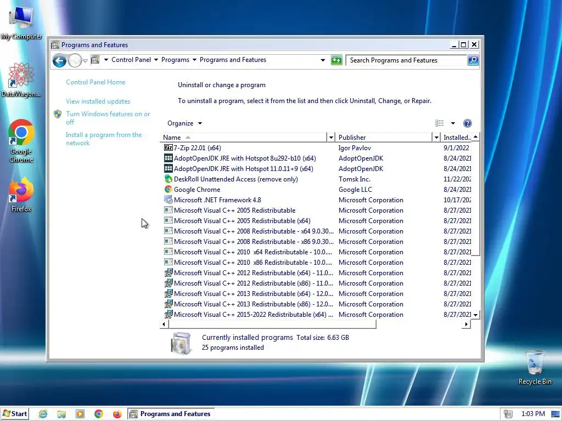
Task: Open recent pages dropdown next to Forward
Action: tap(85, 60)
